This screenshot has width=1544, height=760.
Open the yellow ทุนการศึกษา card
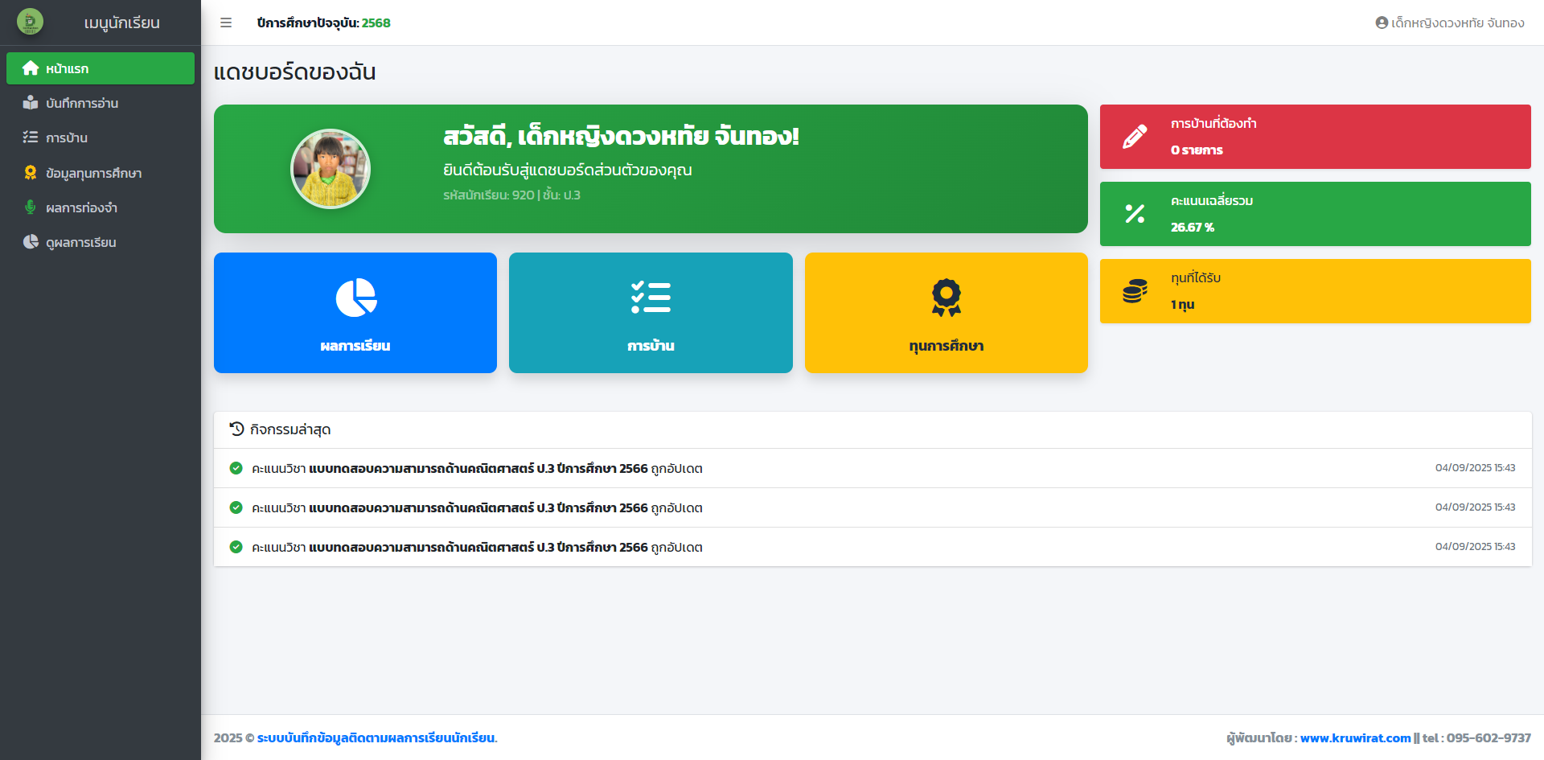pyautogui.click(x=946, y=313)
